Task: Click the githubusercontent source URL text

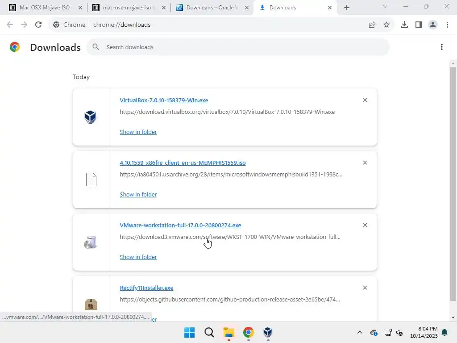Action: pos(230,299)
